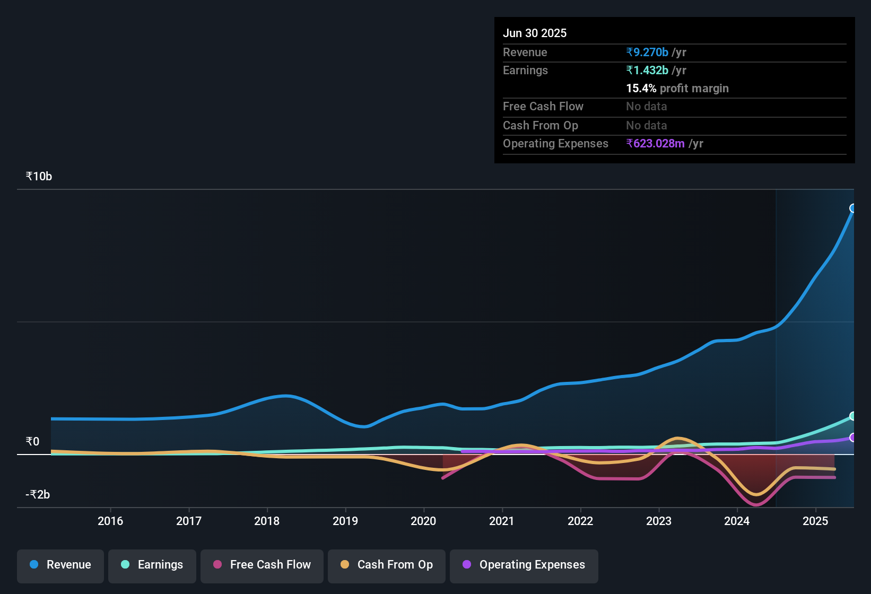The image size is (871, 594).
Task: Click the -₹2b y-axis label
Action: coord(38,495)
